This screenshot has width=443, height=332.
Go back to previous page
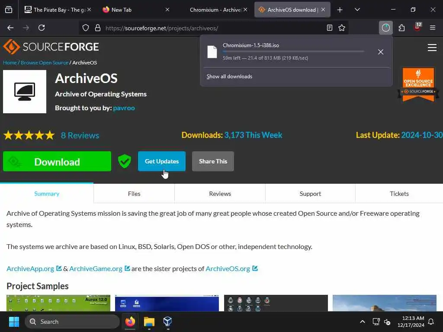tap(10, 28)
